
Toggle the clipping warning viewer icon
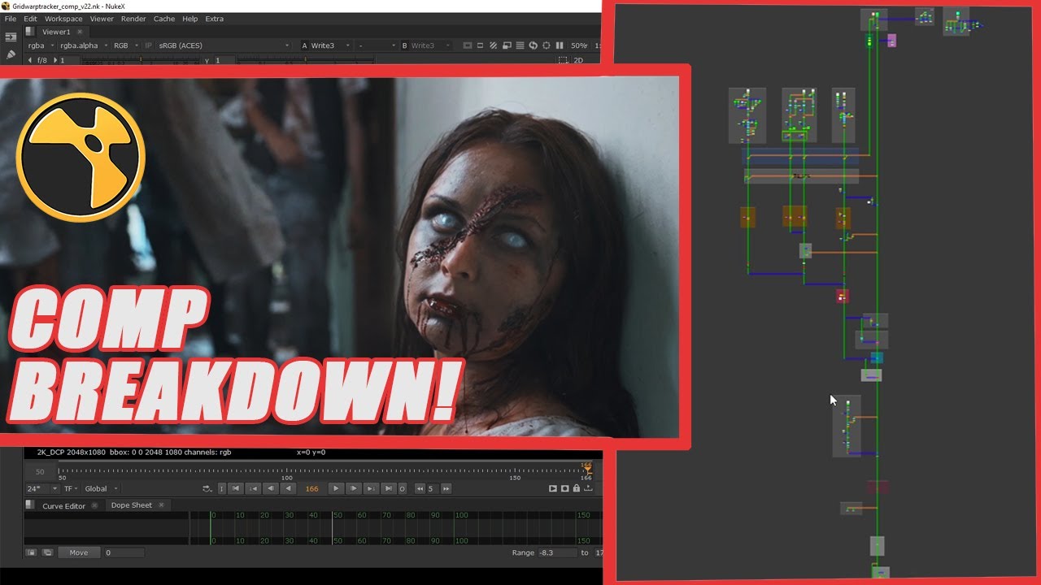(468, 45)
